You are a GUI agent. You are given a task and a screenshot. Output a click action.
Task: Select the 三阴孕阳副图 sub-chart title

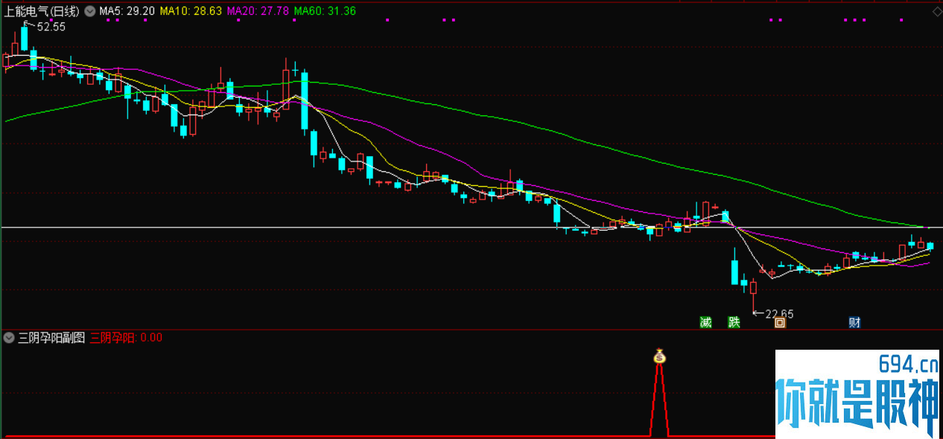click(51, 337)
